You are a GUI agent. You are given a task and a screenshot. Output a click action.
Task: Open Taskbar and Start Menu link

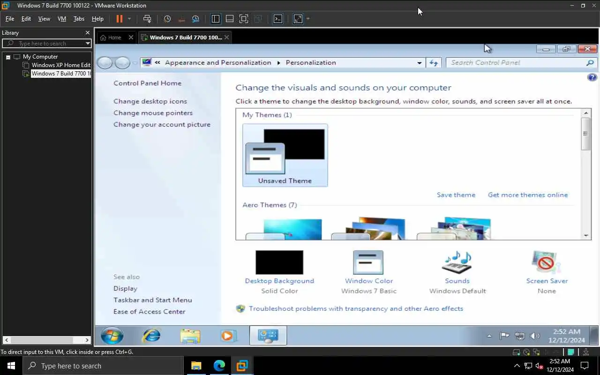(152, 300)
